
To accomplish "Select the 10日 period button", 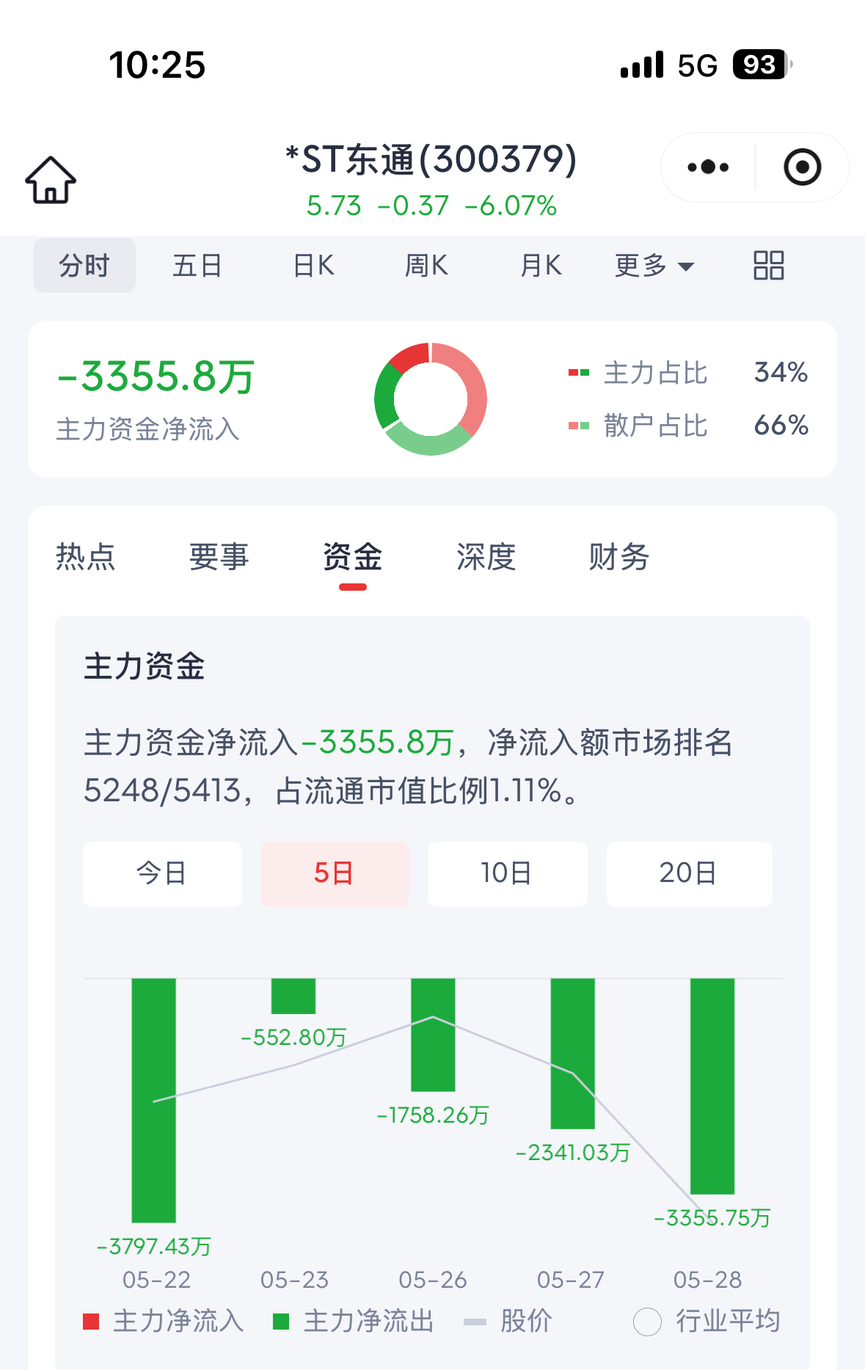I will (x=508, y=874).
